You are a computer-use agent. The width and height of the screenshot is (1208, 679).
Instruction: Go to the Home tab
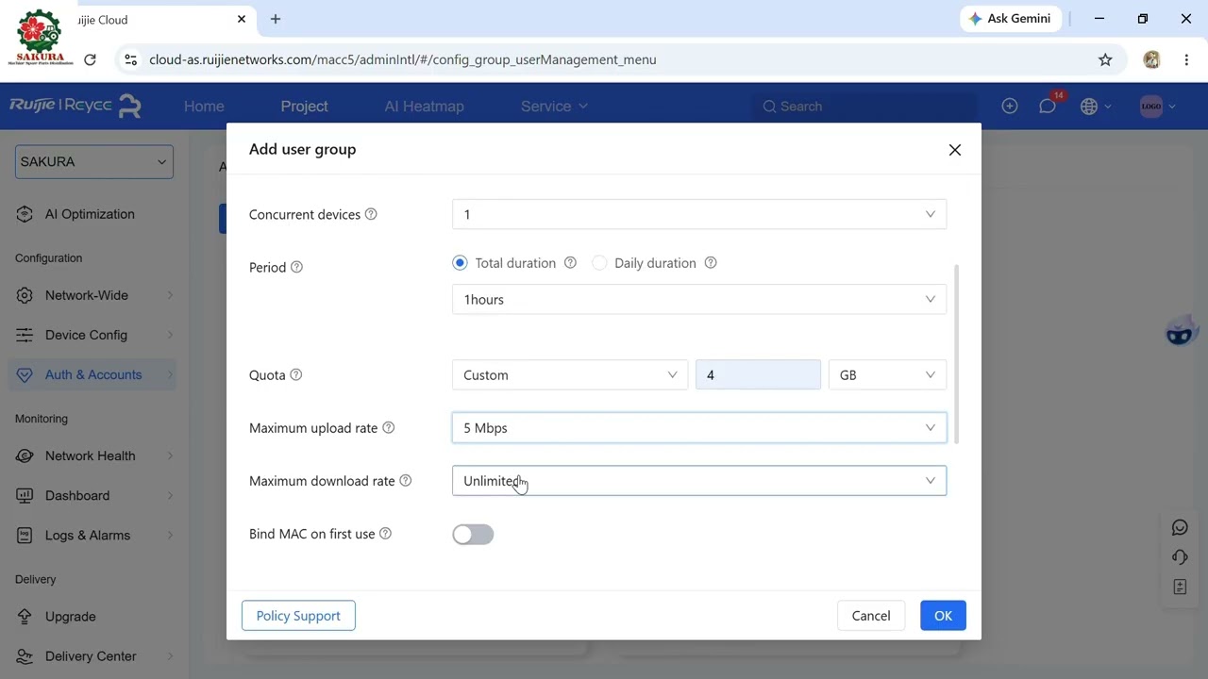pyautogui.click(x=204, y=107)
